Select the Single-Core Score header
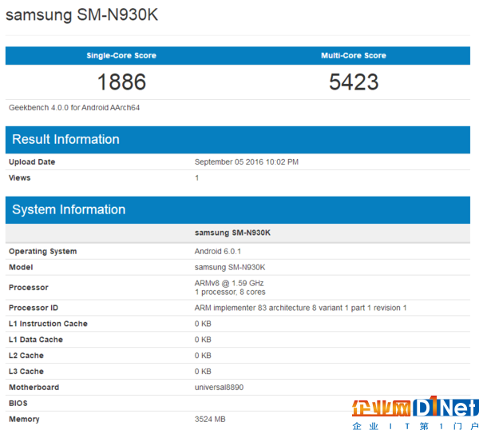Viewport: 479px width, 430px height. (121, 55)
